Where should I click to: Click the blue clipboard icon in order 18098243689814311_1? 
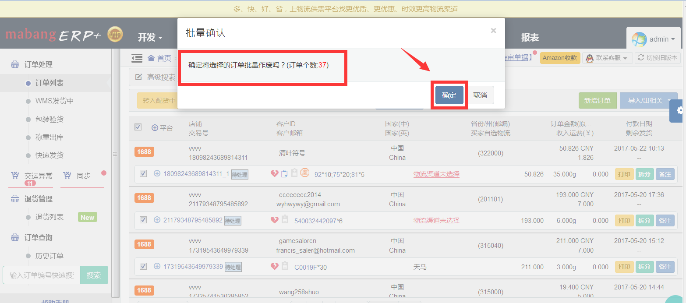[x=284, y=173]
